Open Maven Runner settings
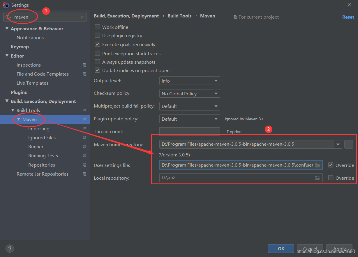Screen dimensions: 358x257 [x=36, y=147]
